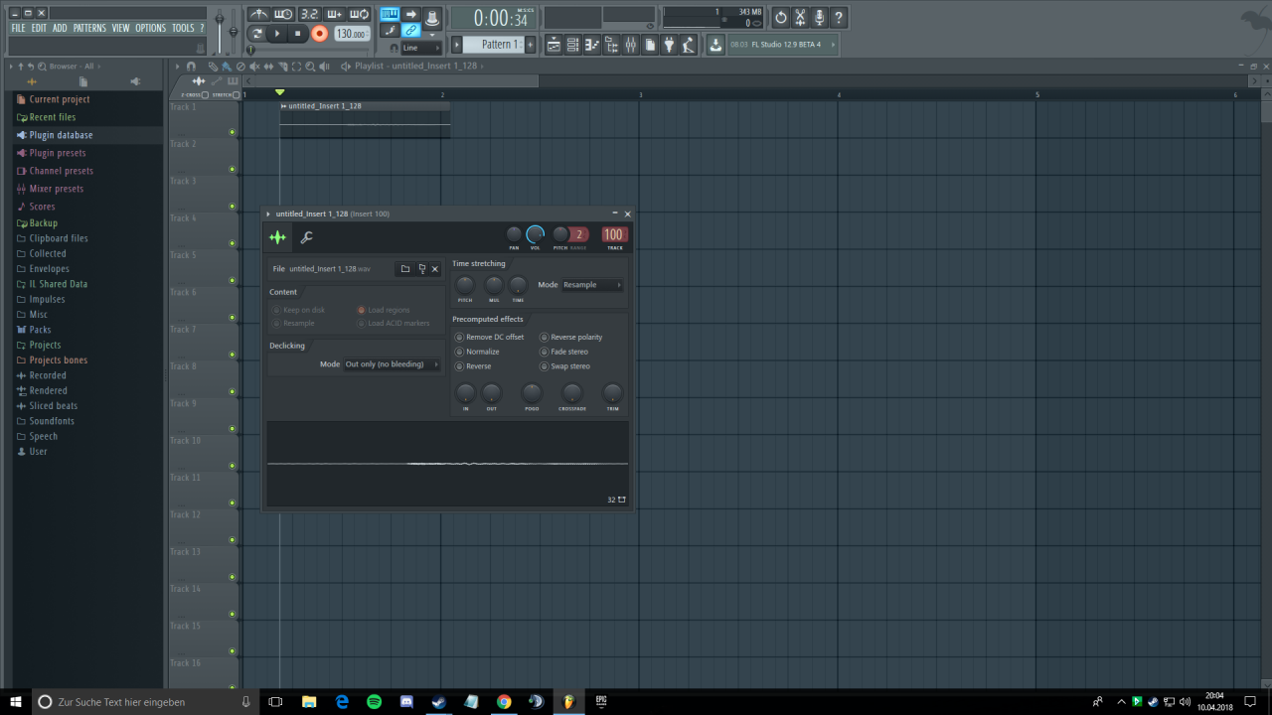Enable typing keyboard to piano icon
Viewport: 1272px width, 715px height.
click(390, 14)
